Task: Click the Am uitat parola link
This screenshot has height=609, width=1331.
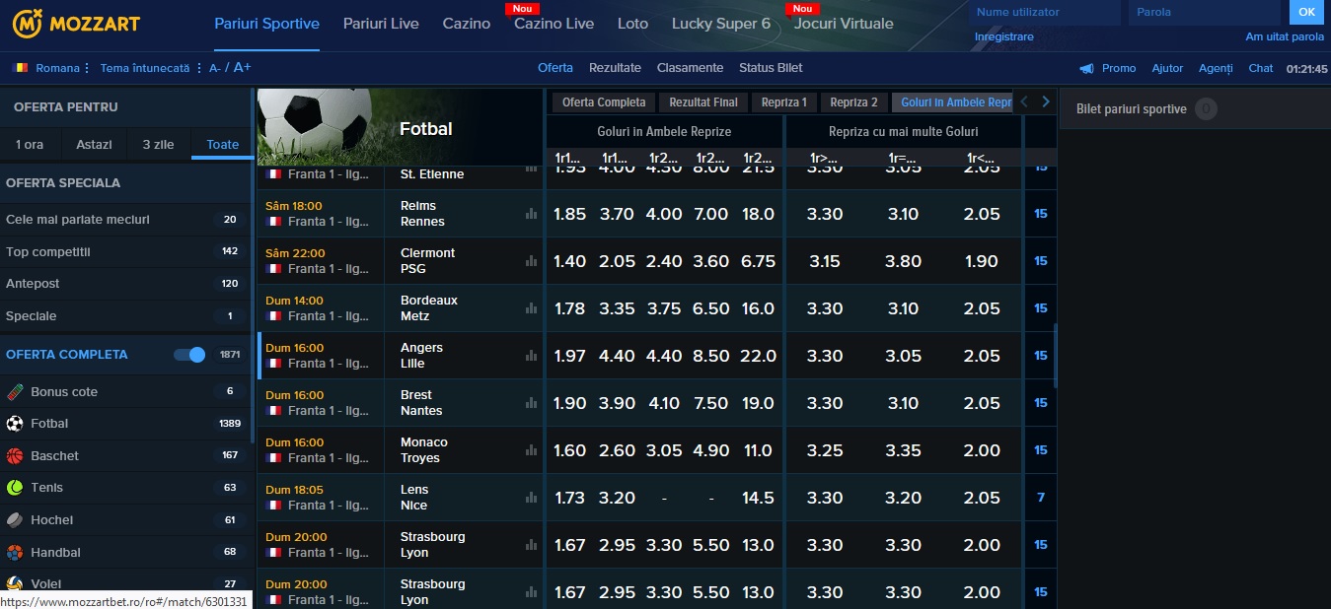Action: pyautogui.click(x=1285, y=36)
